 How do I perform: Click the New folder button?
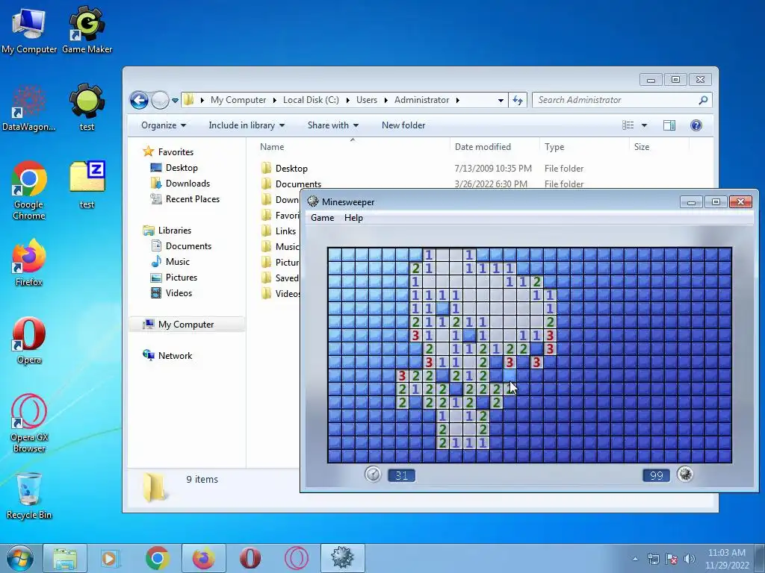coord(403,125)
